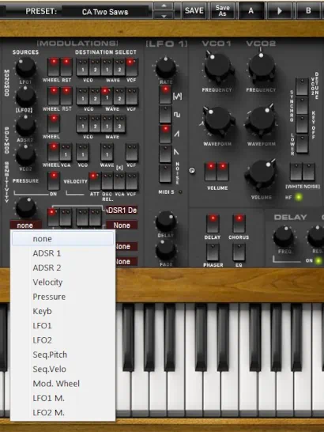Choose ADSR 2 in the dropdown list
This screenshot has height=432, width=324.
(62, 267)
